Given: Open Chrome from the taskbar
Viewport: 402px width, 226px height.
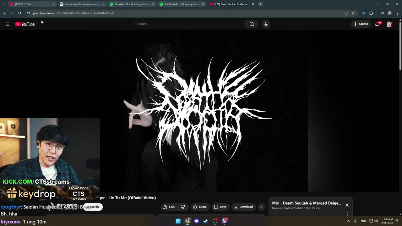Looking at the screenshot, I should pos(187,221).
